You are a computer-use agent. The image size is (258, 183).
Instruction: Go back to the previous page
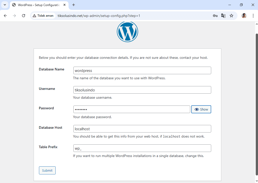pos(5,16)
